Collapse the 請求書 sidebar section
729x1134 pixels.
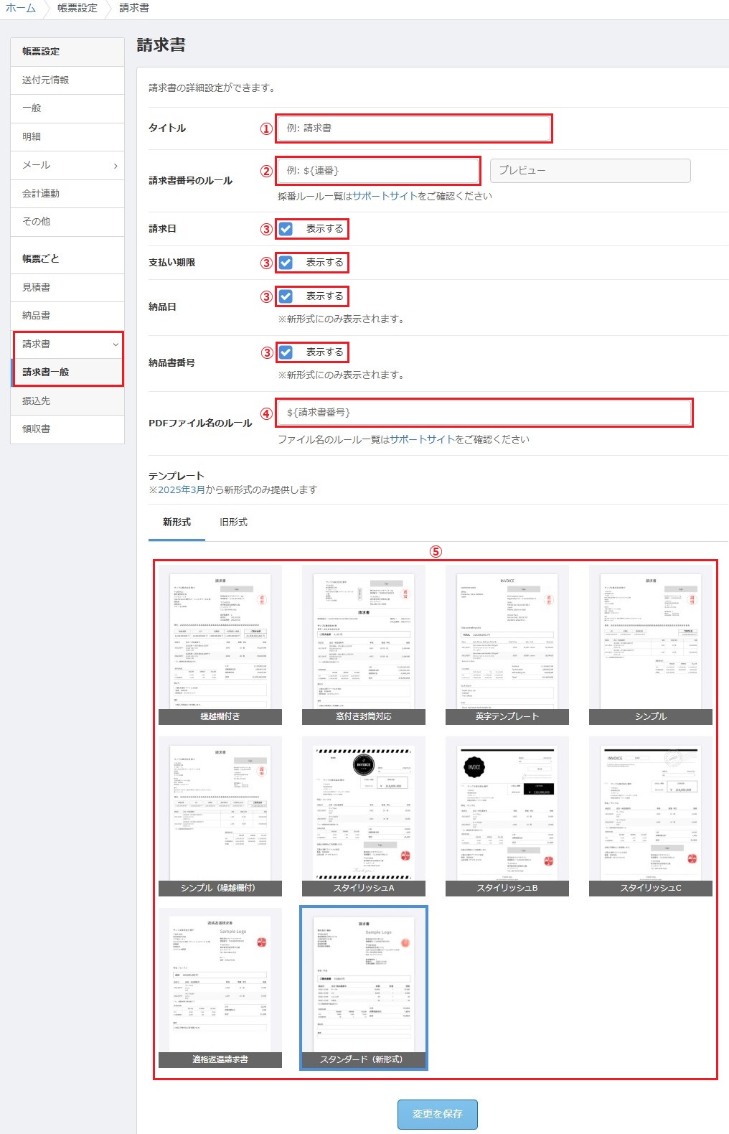click(x=115, y=345)
